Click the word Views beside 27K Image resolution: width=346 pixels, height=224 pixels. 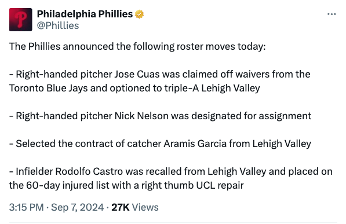point(145,207)
